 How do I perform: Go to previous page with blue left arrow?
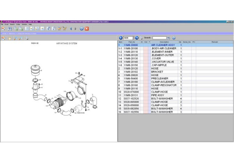click(121, 38)
